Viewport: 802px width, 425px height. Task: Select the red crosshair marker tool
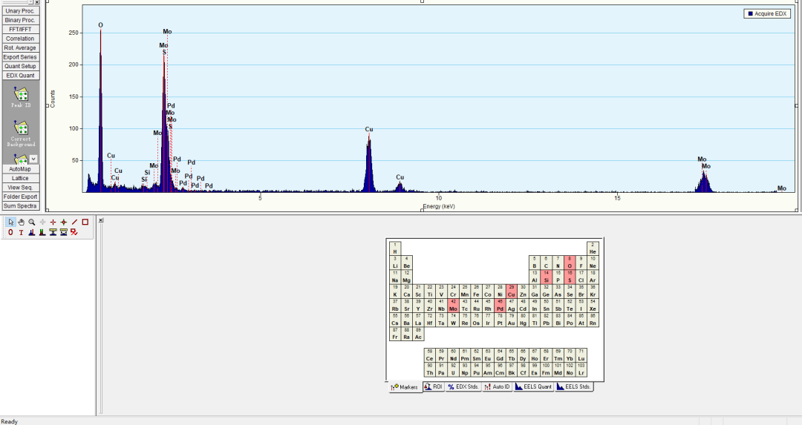[x=53, y=223]
